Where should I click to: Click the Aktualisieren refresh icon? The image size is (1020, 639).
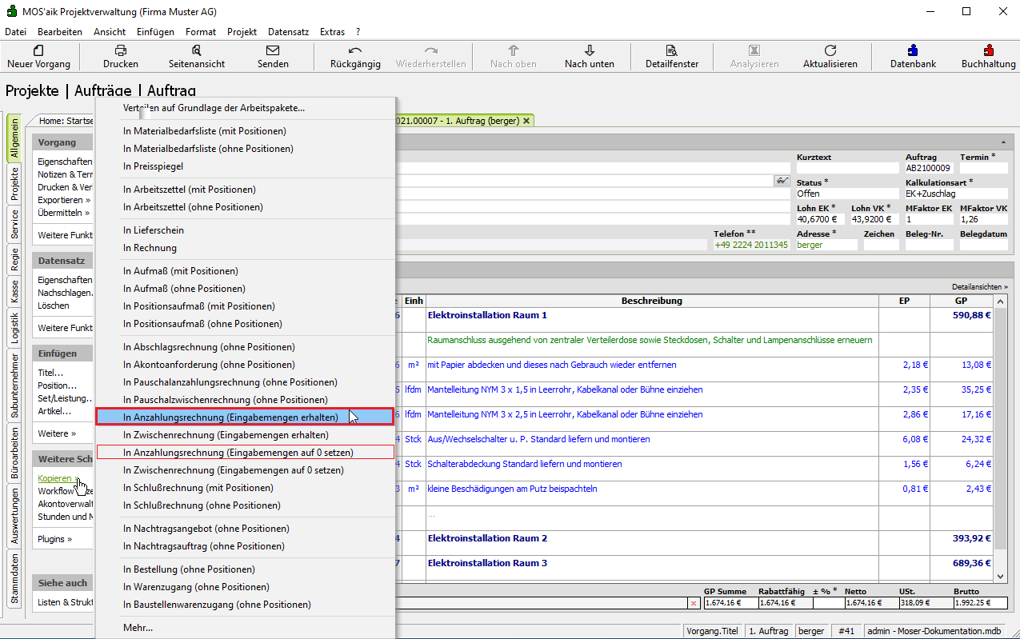(830, 50)
